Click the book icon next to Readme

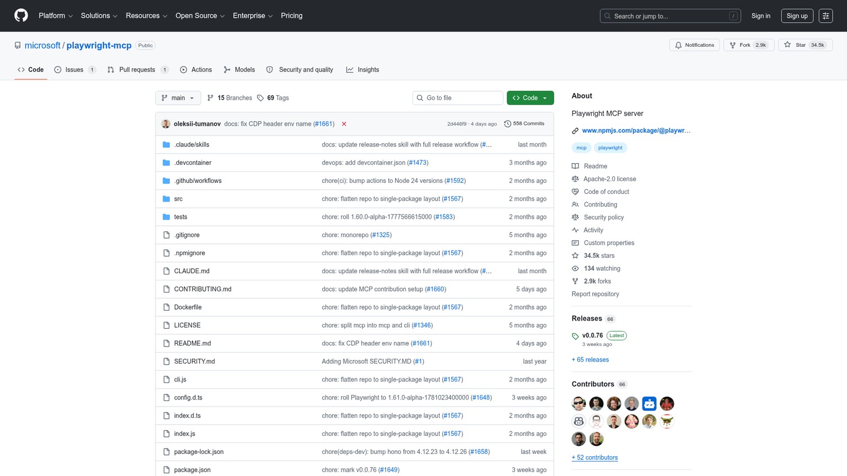(x=575, y=166)
